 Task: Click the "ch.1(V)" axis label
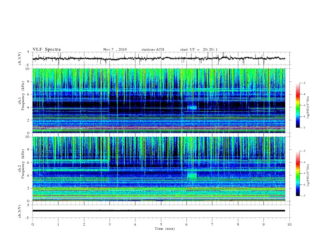tap(20, 58)
